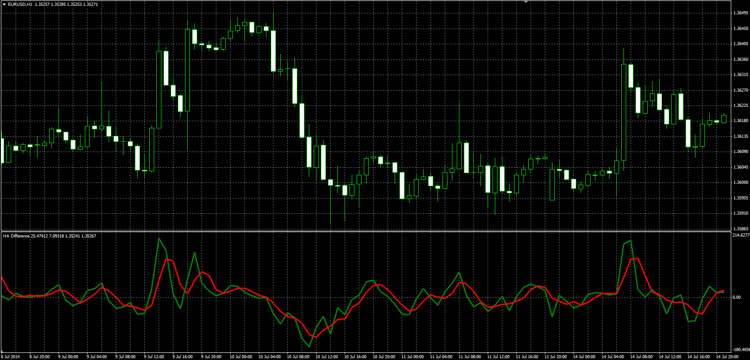The width and height of the screenshot is (750, 360).
Task: Click the 1.36225 price scale label
Action: [741, 106]
